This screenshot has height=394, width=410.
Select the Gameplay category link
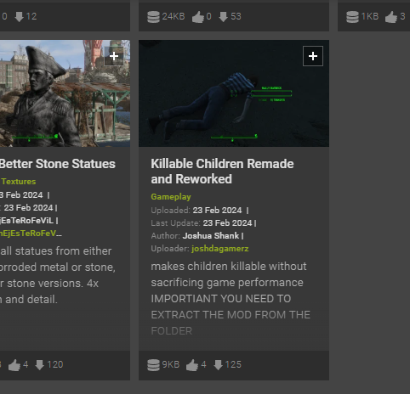tap(171, 197)
